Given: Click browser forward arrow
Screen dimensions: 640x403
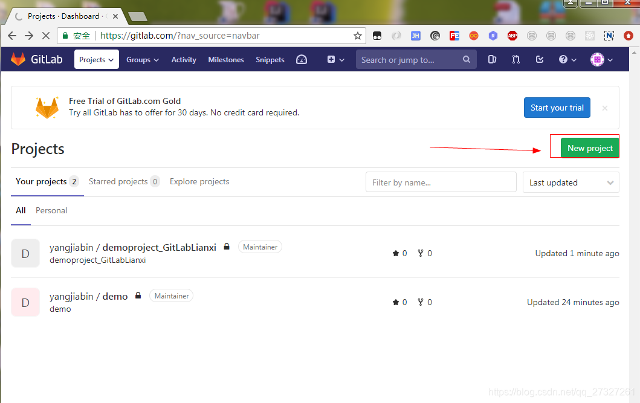Looking at the screenshot, I should click(29, 36).
